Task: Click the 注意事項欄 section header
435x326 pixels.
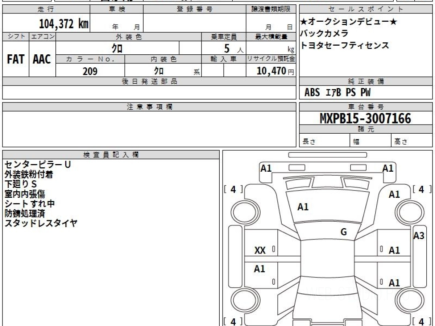Action: point(149,107)
